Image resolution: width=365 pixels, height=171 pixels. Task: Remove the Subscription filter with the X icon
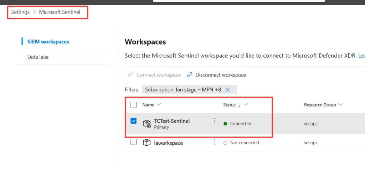click(x=228, y=90)
